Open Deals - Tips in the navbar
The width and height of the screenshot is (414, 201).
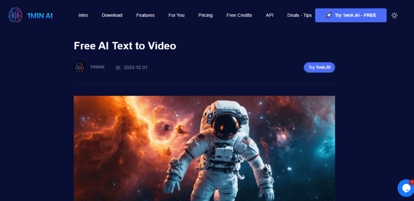point(299,15)
